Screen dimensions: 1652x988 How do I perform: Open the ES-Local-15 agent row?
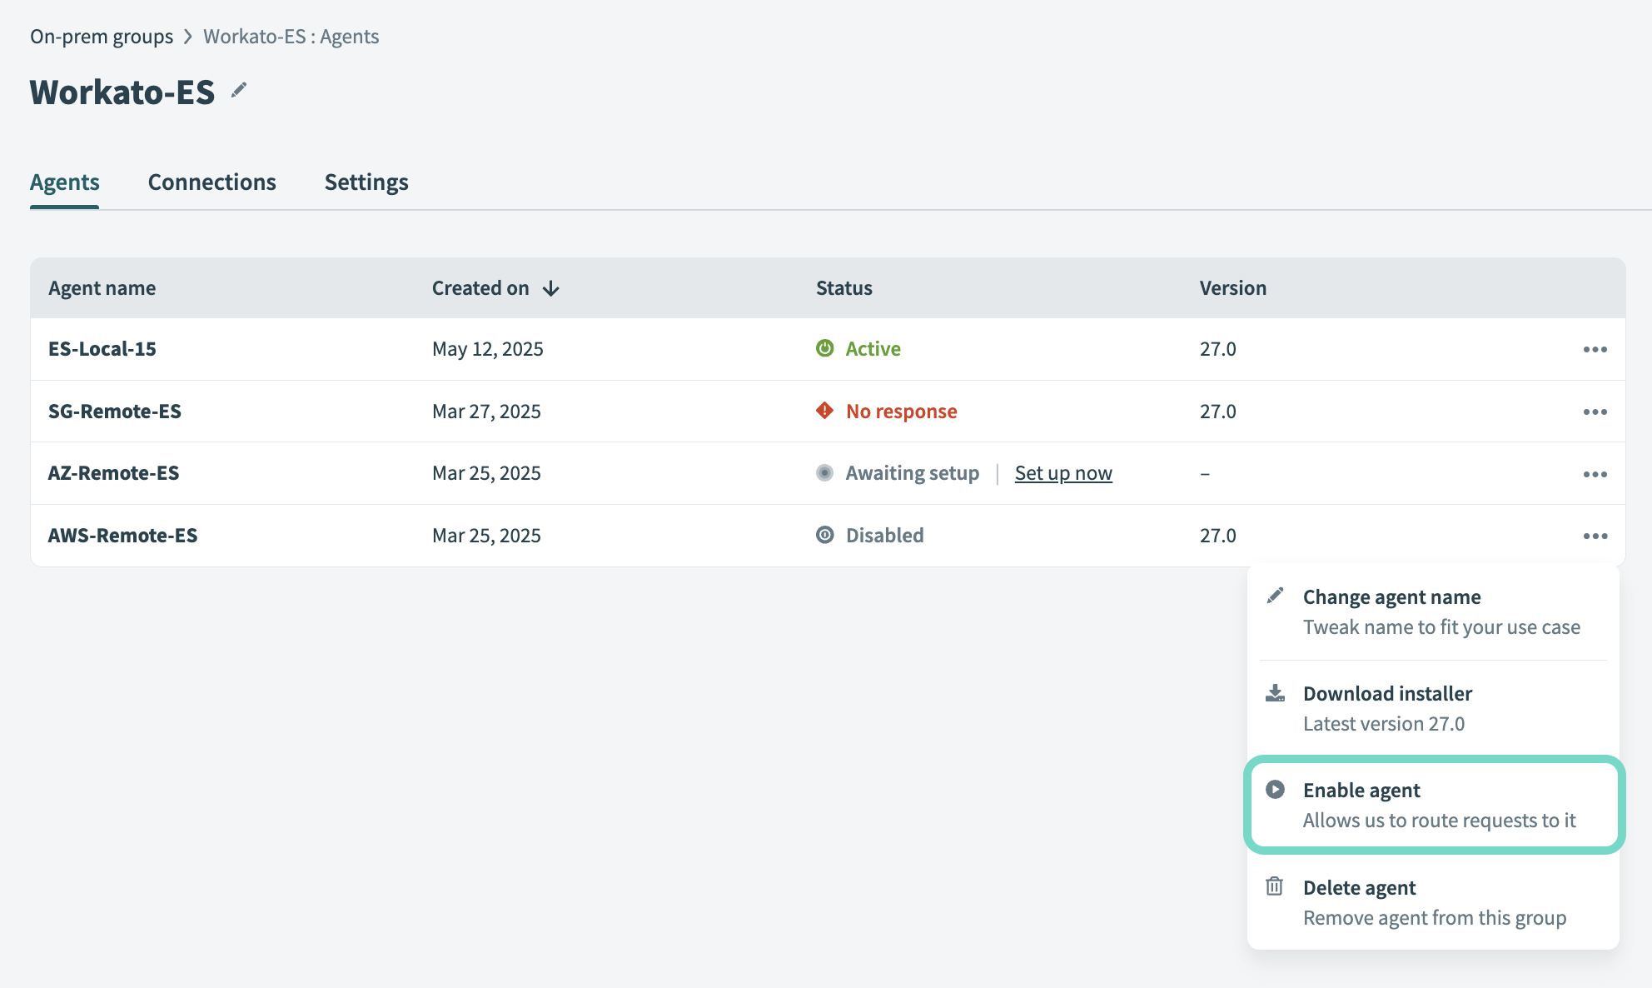coord(102,349)
